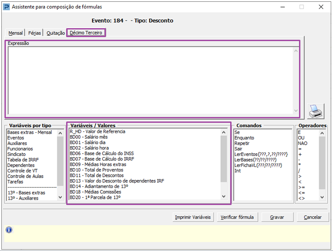Click down arrow of Operadores scrollbar

(322, 197)
